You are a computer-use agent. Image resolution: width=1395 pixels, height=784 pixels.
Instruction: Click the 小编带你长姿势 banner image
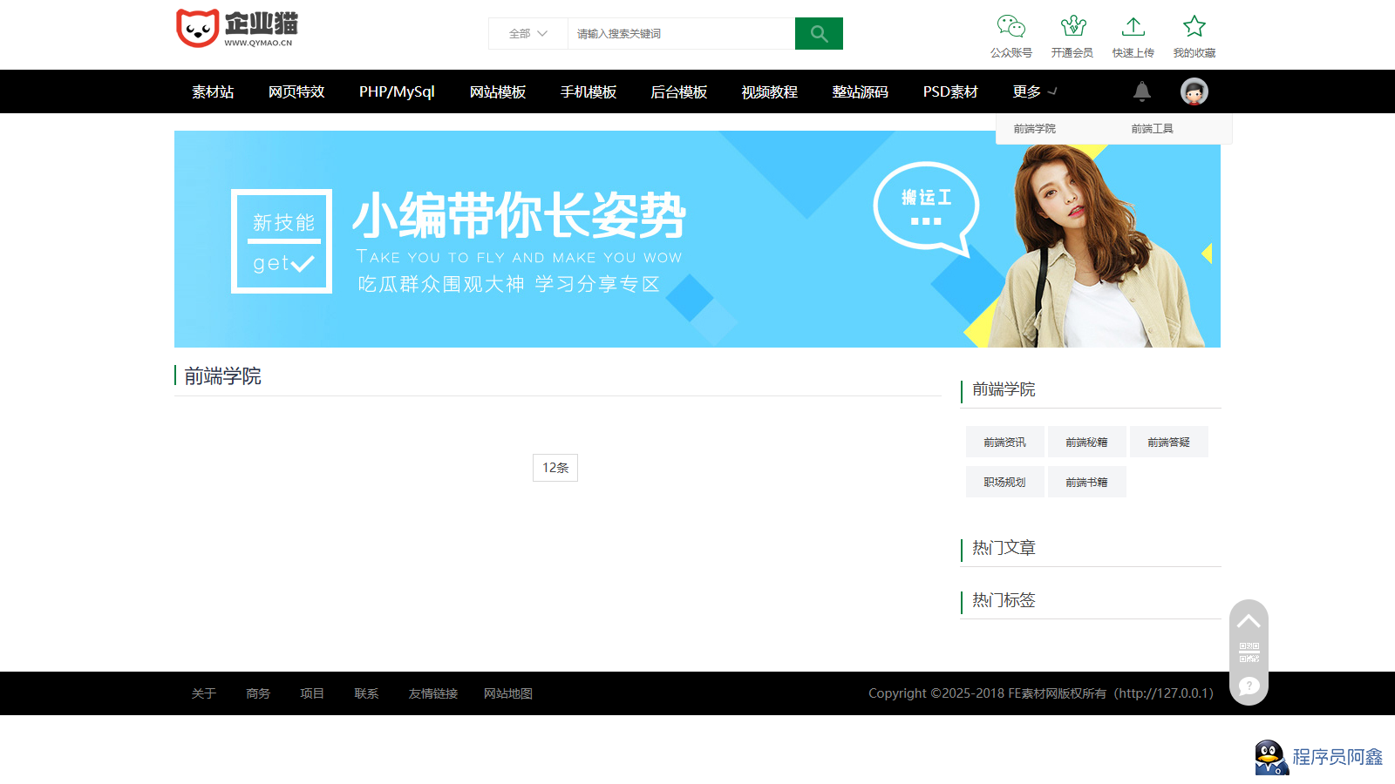(697, 240)
